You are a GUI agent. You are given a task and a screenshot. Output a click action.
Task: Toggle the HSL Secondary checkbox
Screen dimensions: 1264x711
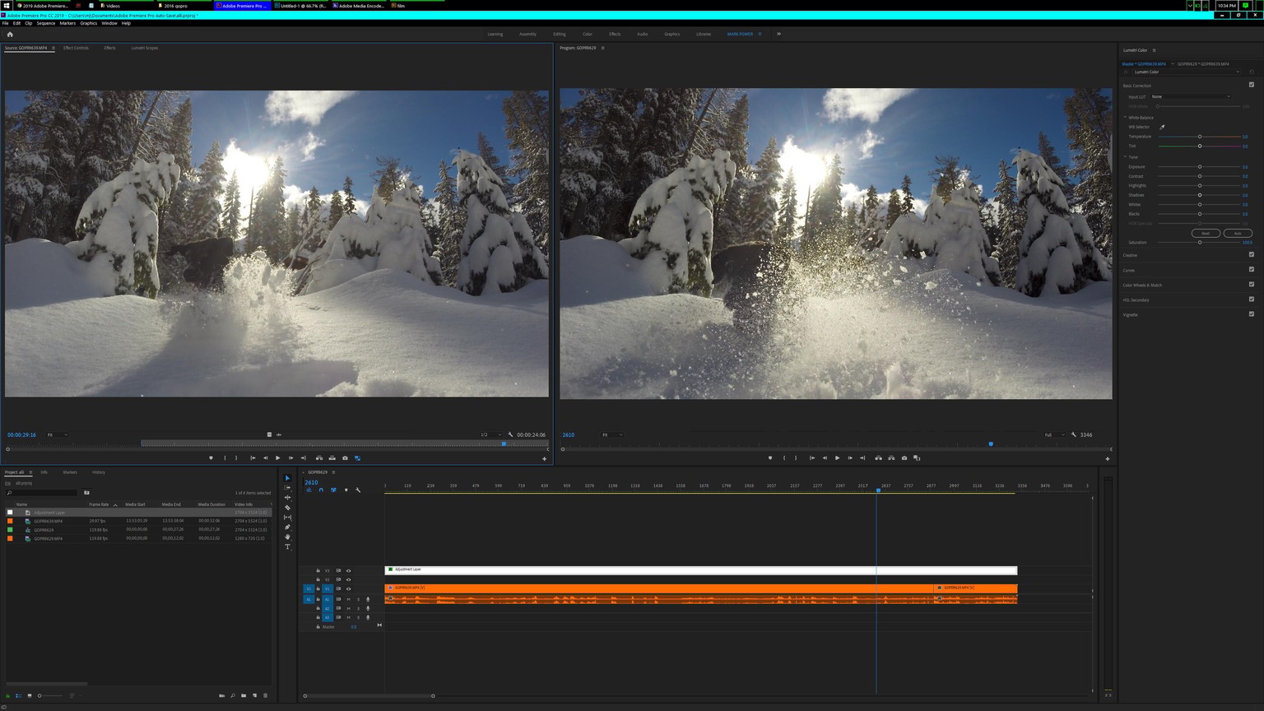1252,300
